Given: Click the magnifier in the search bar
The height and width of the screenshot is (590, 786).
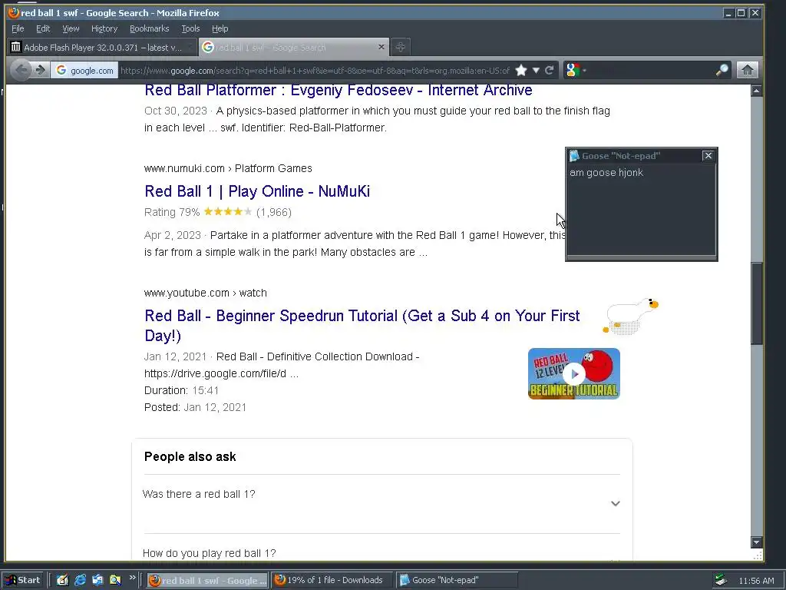Looking at the screenshot, I should point(722,70).
